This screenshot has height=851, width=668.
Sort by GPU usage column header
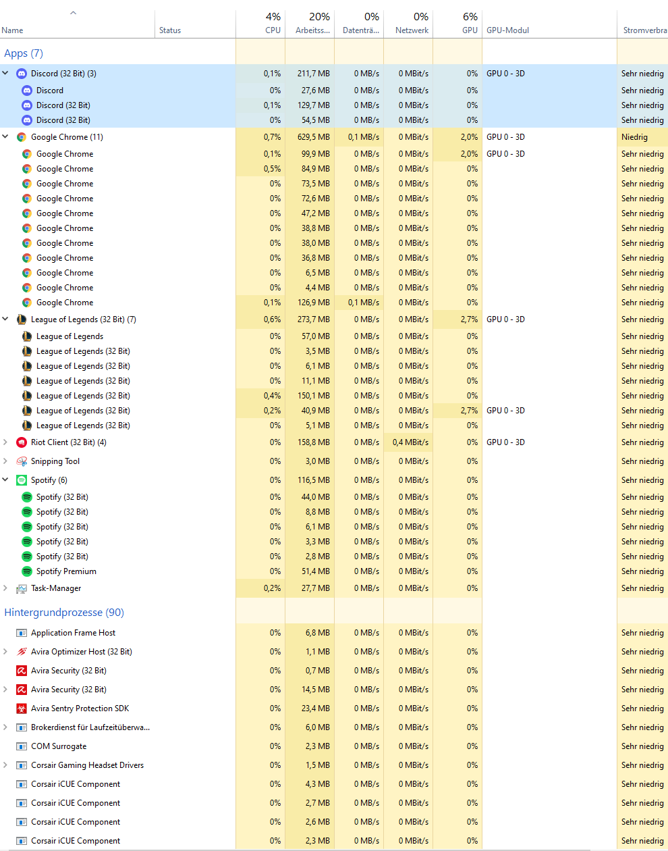coord(457,24)
